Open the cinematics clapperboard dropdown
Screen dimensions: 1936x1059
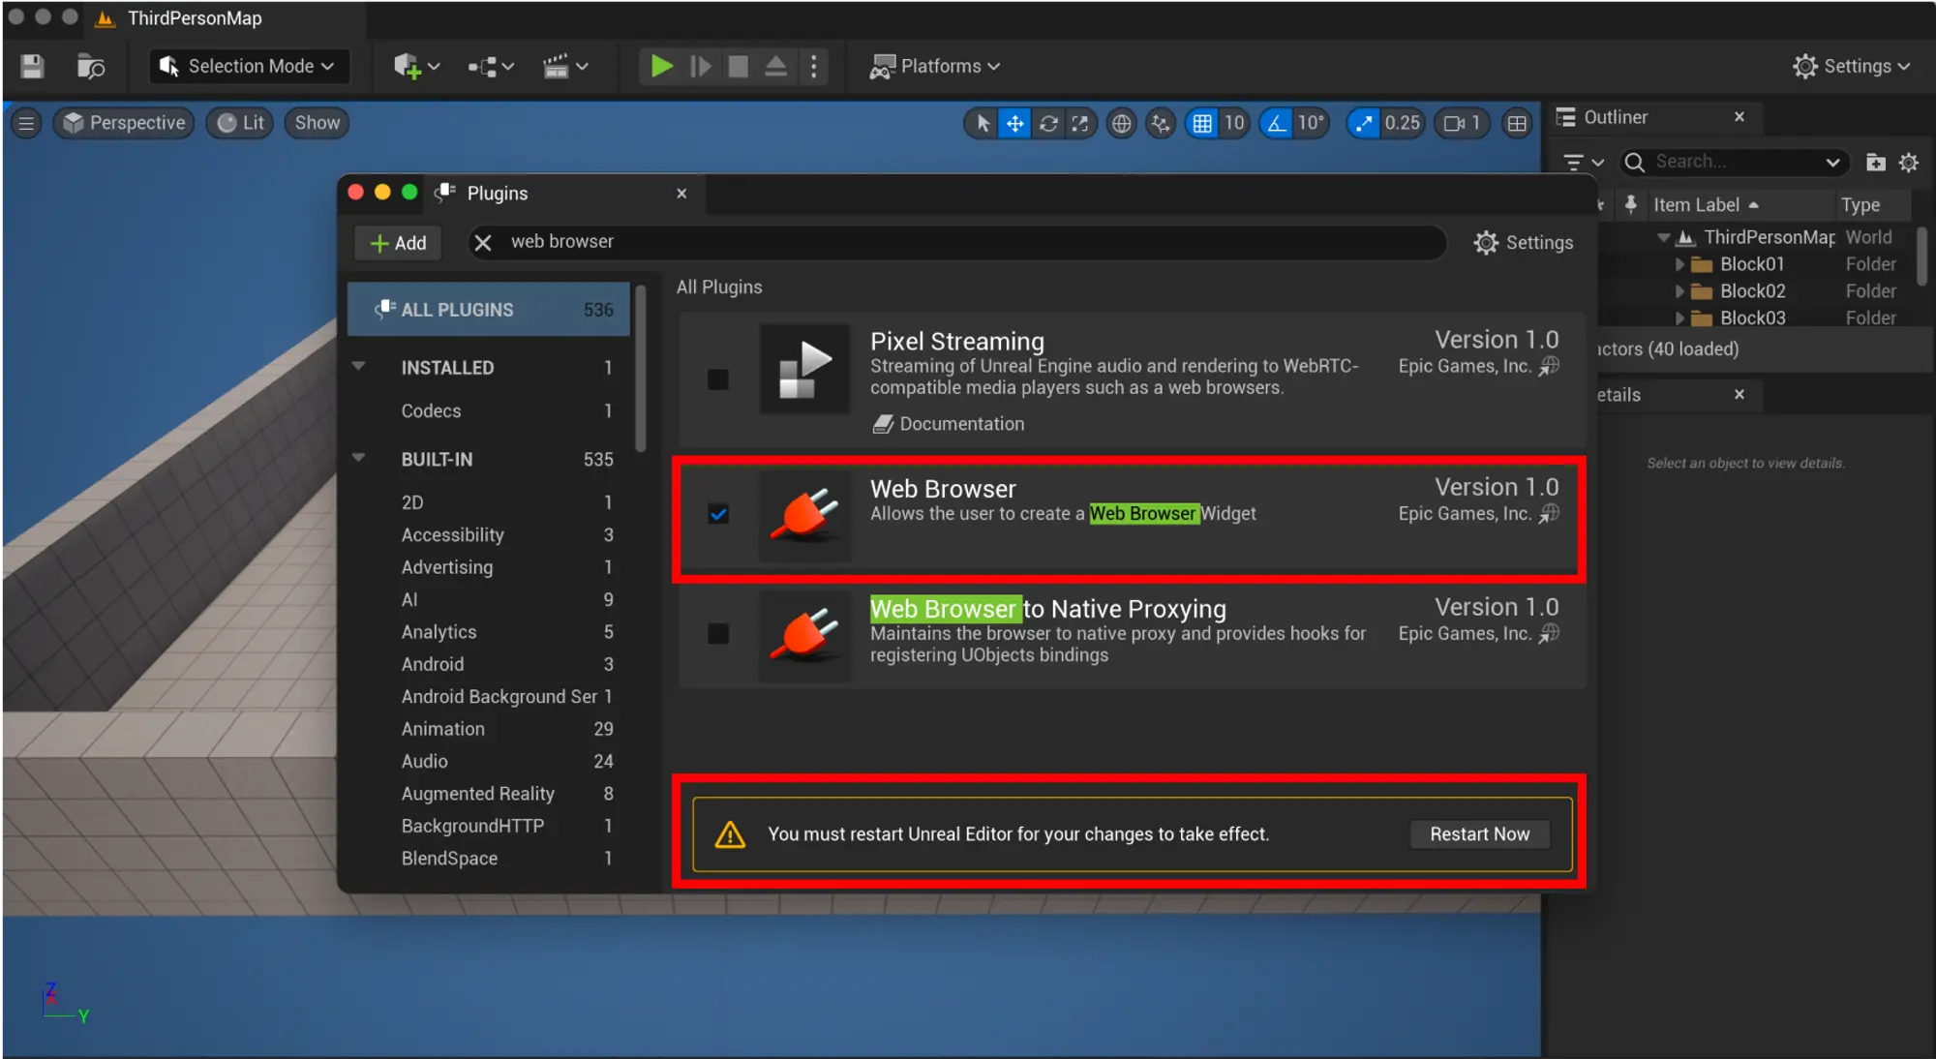point(565,66)
